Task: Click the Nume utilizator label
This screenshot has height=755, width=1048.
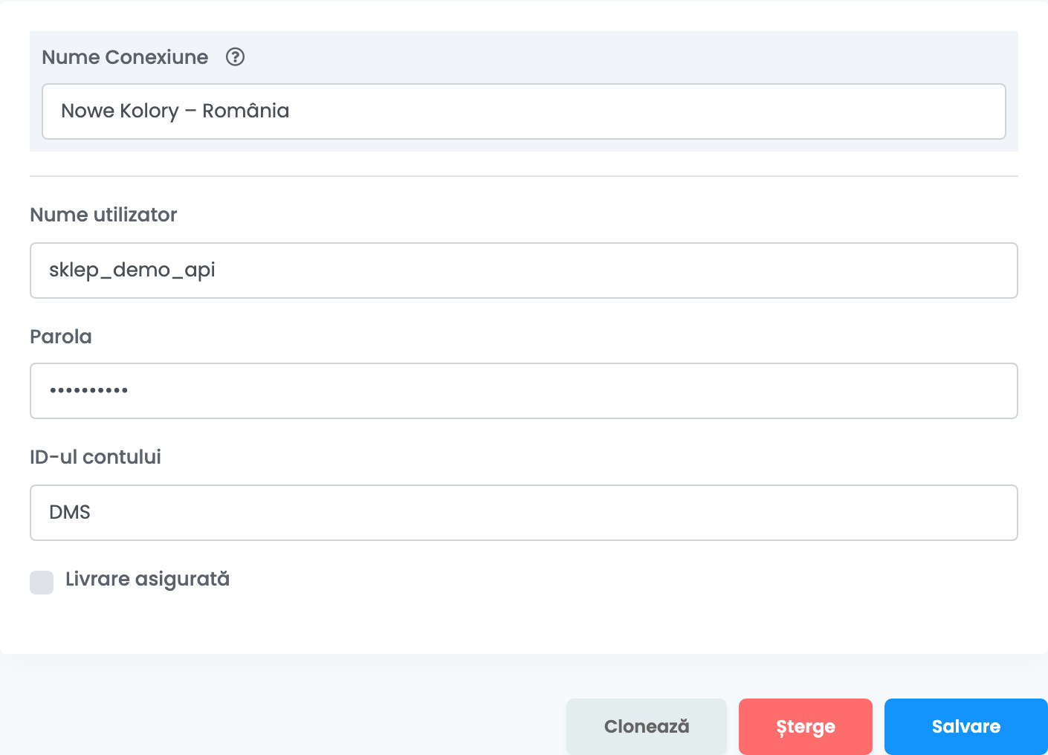Action: click(103, 215)
